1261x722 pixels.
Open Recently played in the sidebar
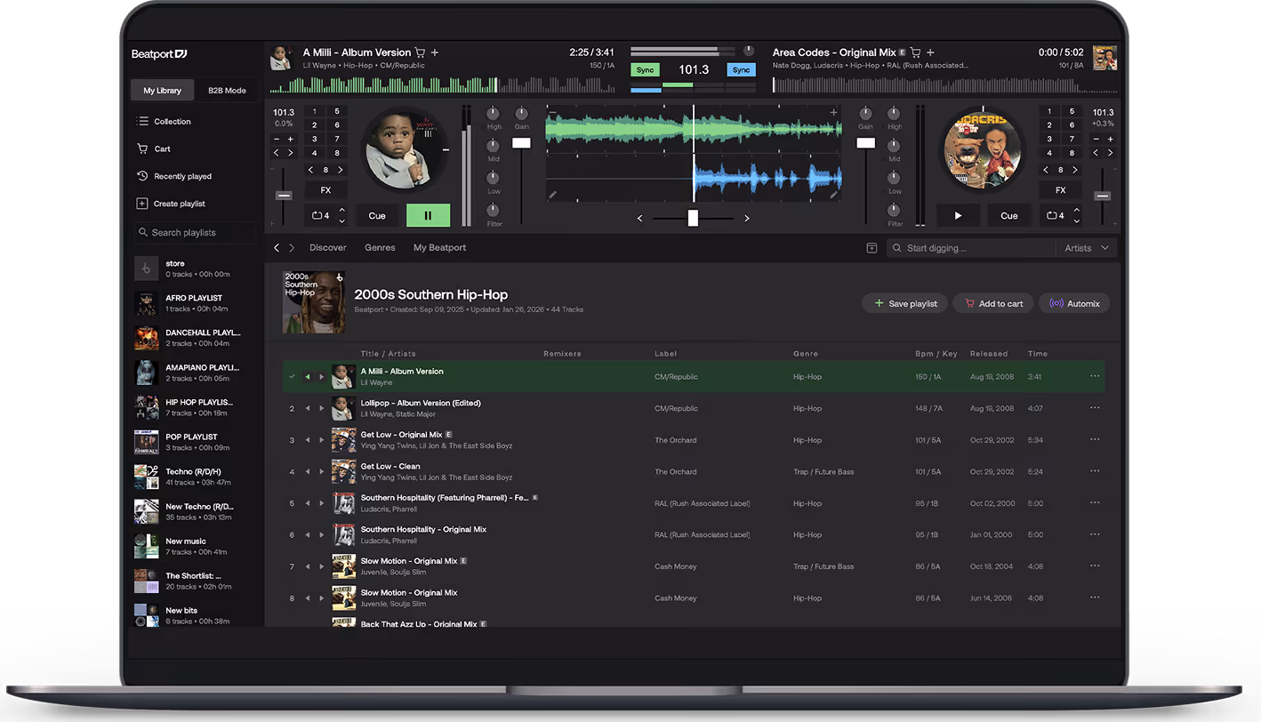[x=174, y=176]
